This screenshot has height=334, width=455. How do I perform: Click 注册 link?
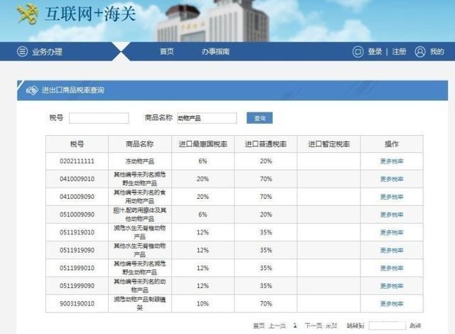pos(399,52)
